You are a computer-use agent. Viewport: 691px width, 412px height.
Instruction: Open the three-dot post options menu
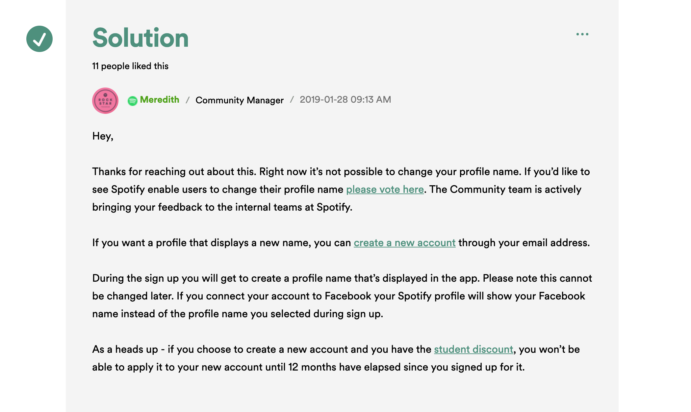coord(582,34)
